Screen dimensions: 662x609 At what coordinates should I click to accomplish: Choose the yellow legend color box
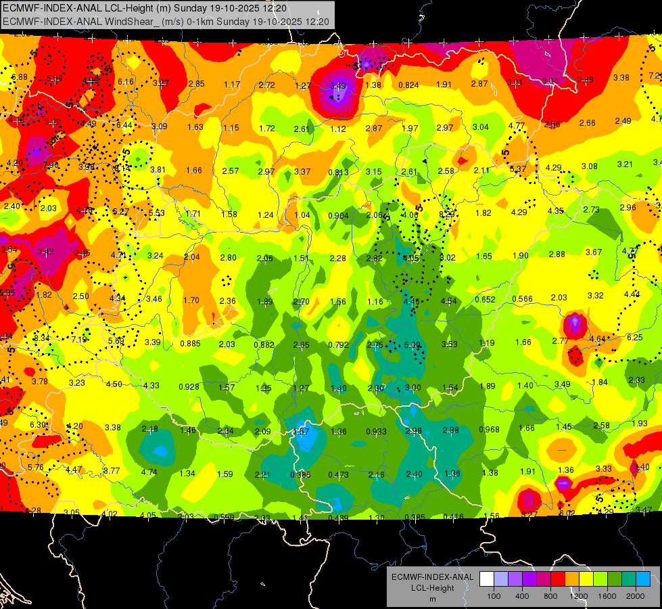point(586,579)
